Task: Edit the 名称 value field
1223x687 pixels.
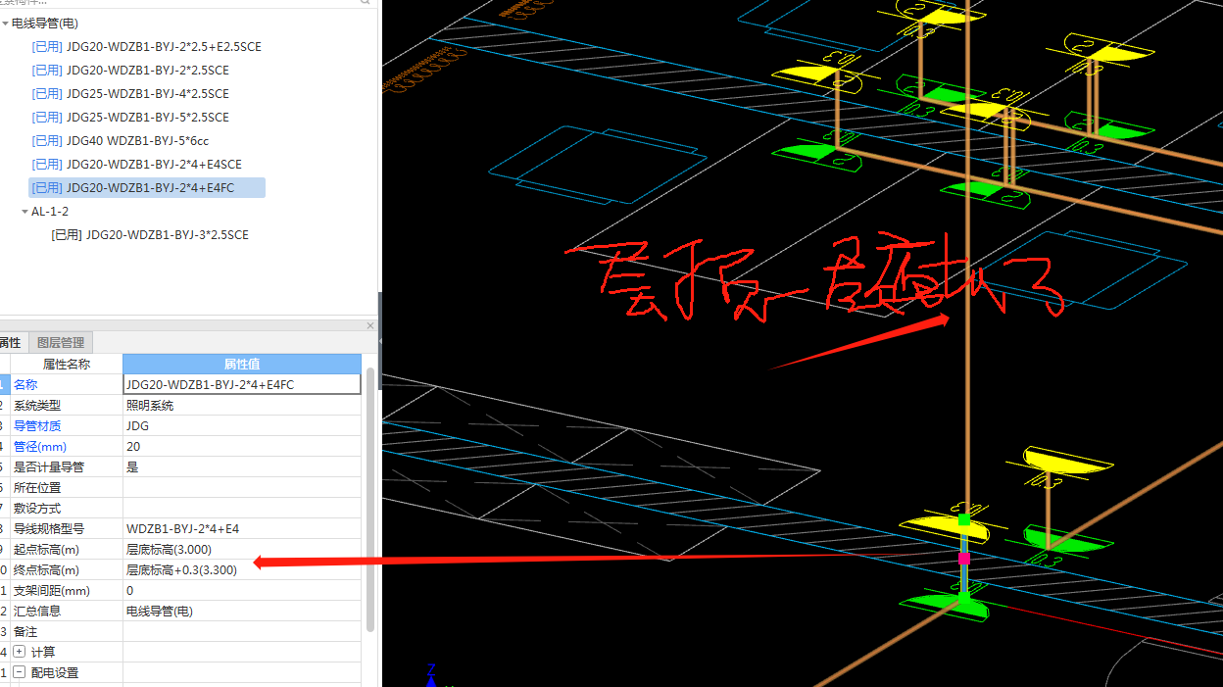Action: click(242, 384)
